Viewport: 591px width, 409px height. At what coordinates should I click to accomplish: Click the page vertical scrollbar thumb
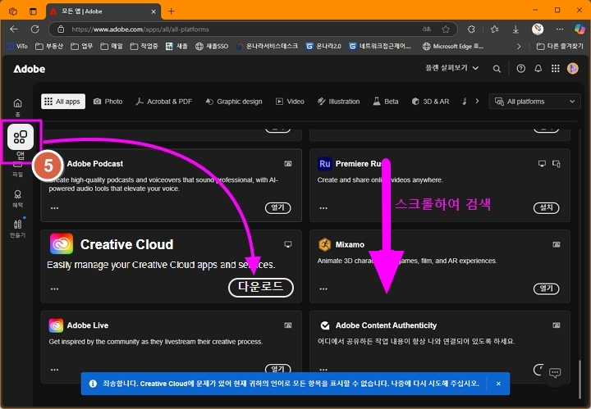[x=580, y=379]
